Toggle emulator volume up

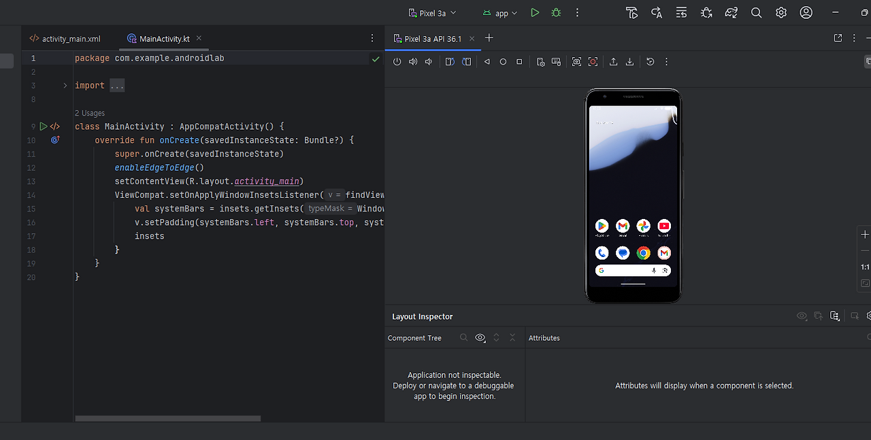413,62
